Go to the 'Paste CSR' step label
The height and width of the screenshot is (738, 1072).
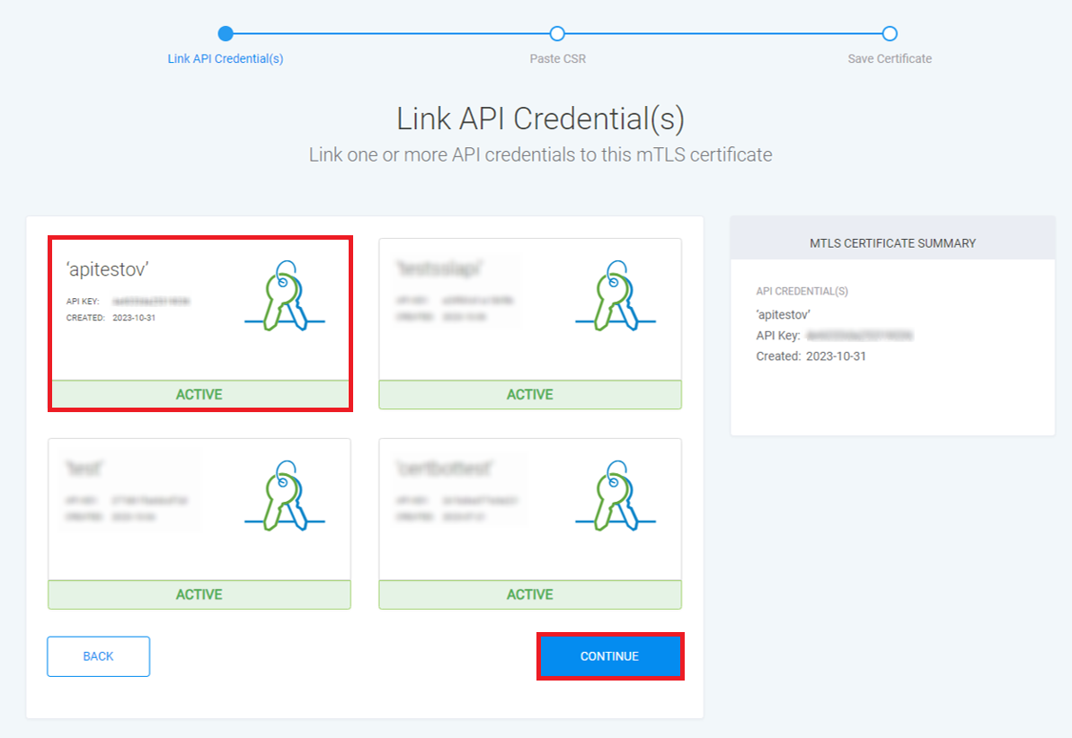(557, 59)
